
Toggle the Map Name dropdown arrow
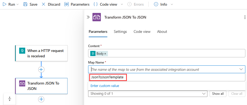point(241,69)
